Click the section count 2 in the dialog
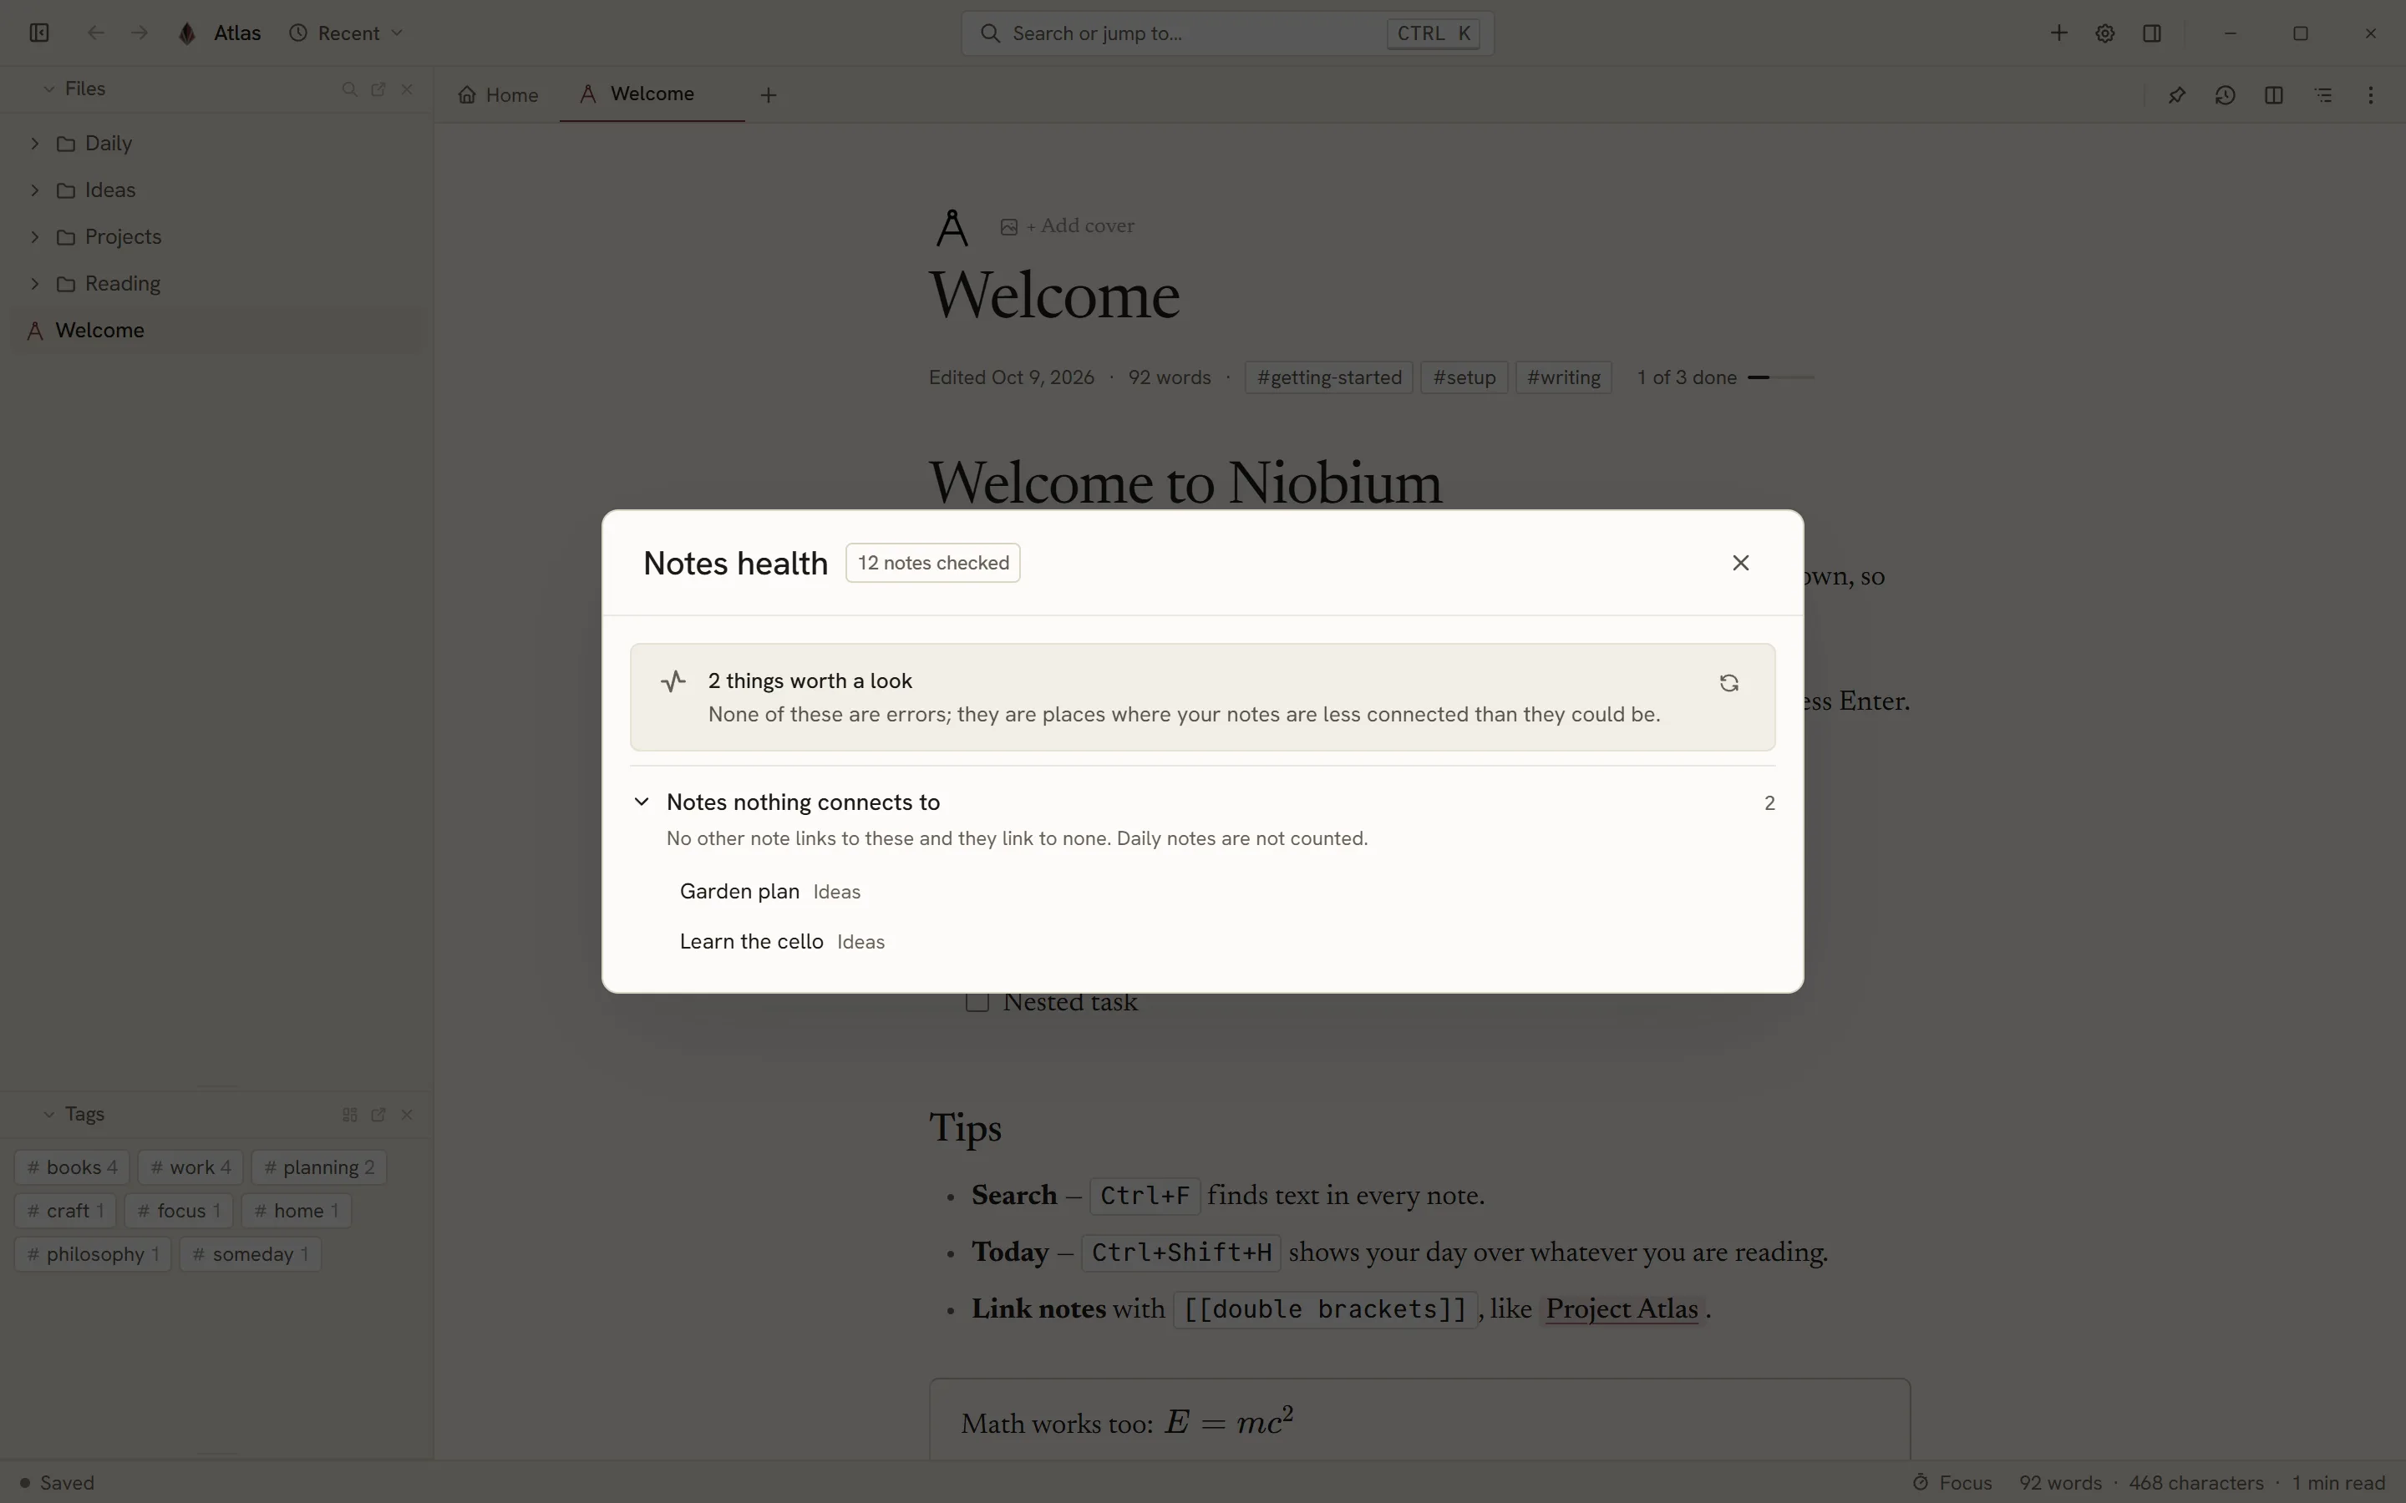 coord(1769,803)
